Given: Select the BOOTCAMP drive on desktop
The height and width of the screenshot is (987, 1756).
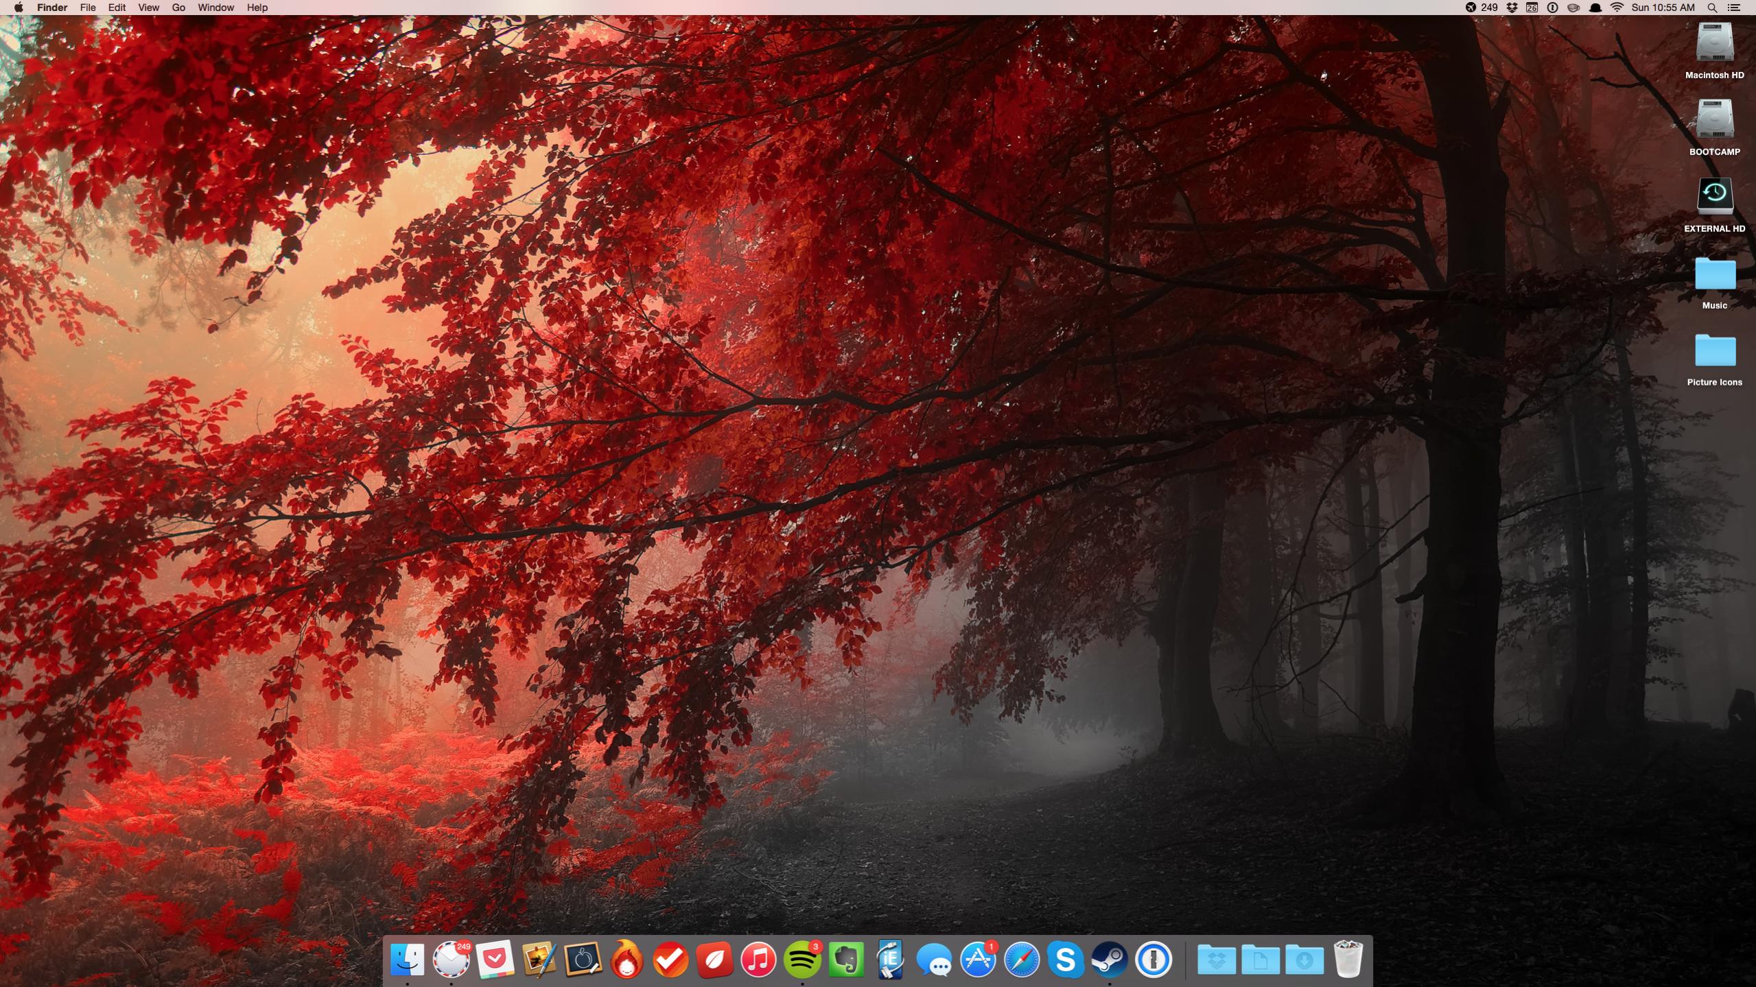Looking at the screenshot, I should tap(1714, 120).
